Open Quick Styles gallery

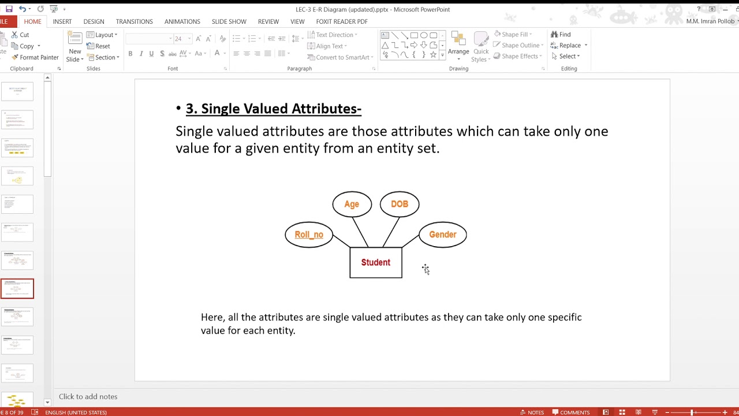pos(481,46)
